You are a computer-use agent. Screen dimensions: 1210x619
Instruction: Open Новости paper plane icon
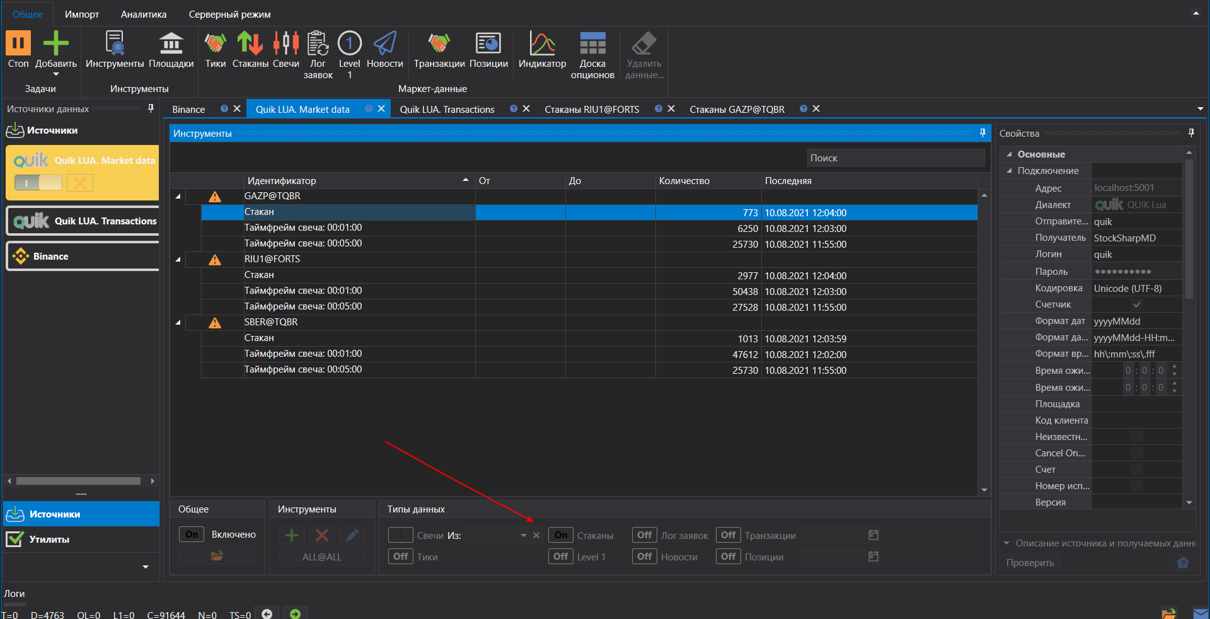(385, 43)
